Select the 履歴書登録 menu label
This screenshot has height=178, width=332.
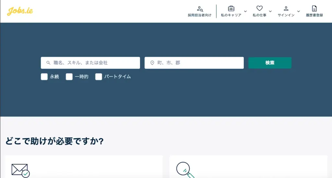pos(314,15)
